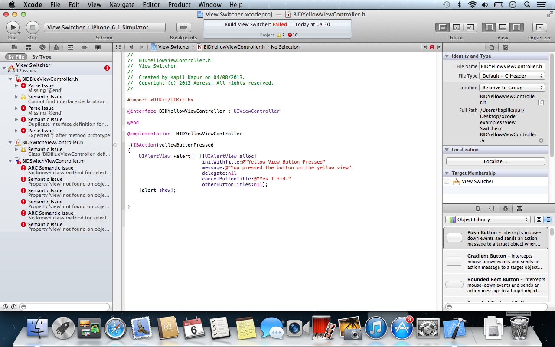Image resolution: width=555 pixels, height=347 pixels.
Task: Open the File Type dropdown
Action: 512,76
